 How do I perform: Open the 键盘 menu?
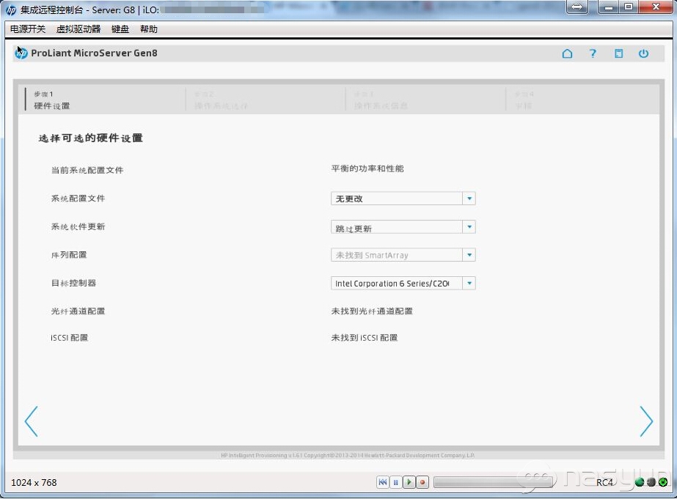click(120, 29)
